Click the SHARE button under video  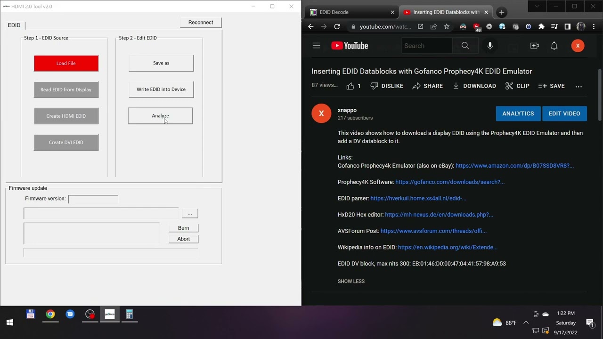coord(428,86)
